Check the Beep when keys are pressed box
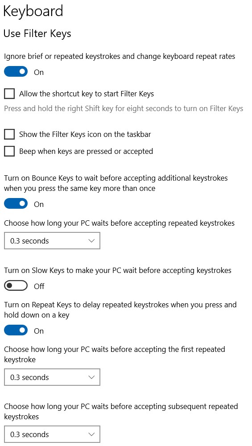 point(9,151)
